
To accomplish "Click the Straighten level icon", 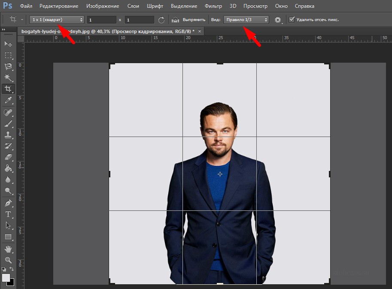I will click(175, 20).
